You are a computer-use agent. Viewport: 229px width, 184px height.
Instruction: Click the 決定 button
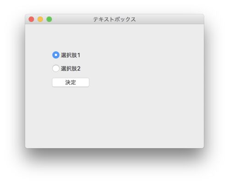(71, 82)
